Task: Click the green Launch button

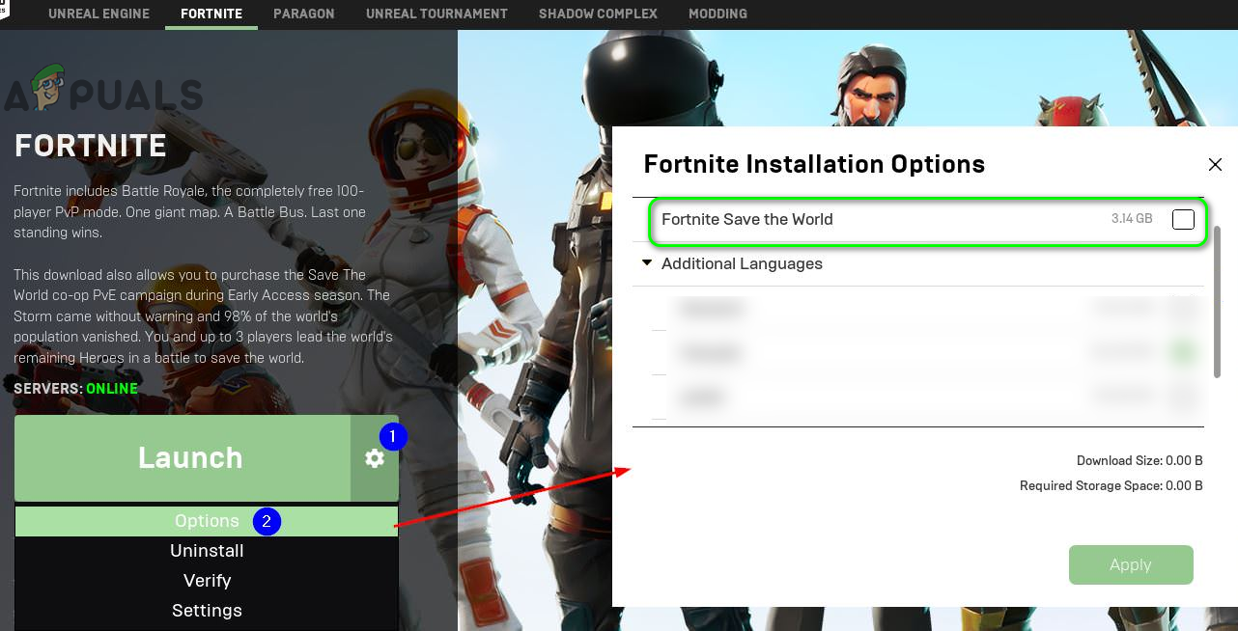Action: [183, 458]
